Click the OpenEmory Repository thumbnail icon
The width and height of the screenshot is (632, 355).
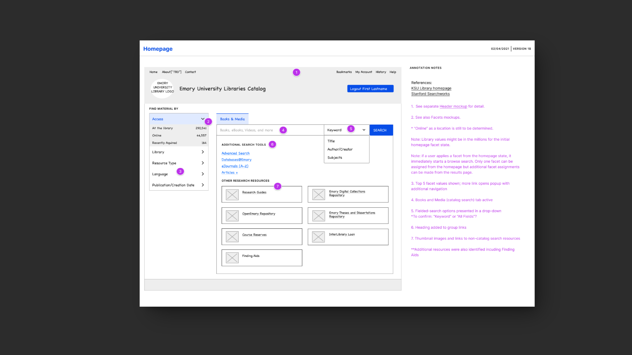point(232,216)
